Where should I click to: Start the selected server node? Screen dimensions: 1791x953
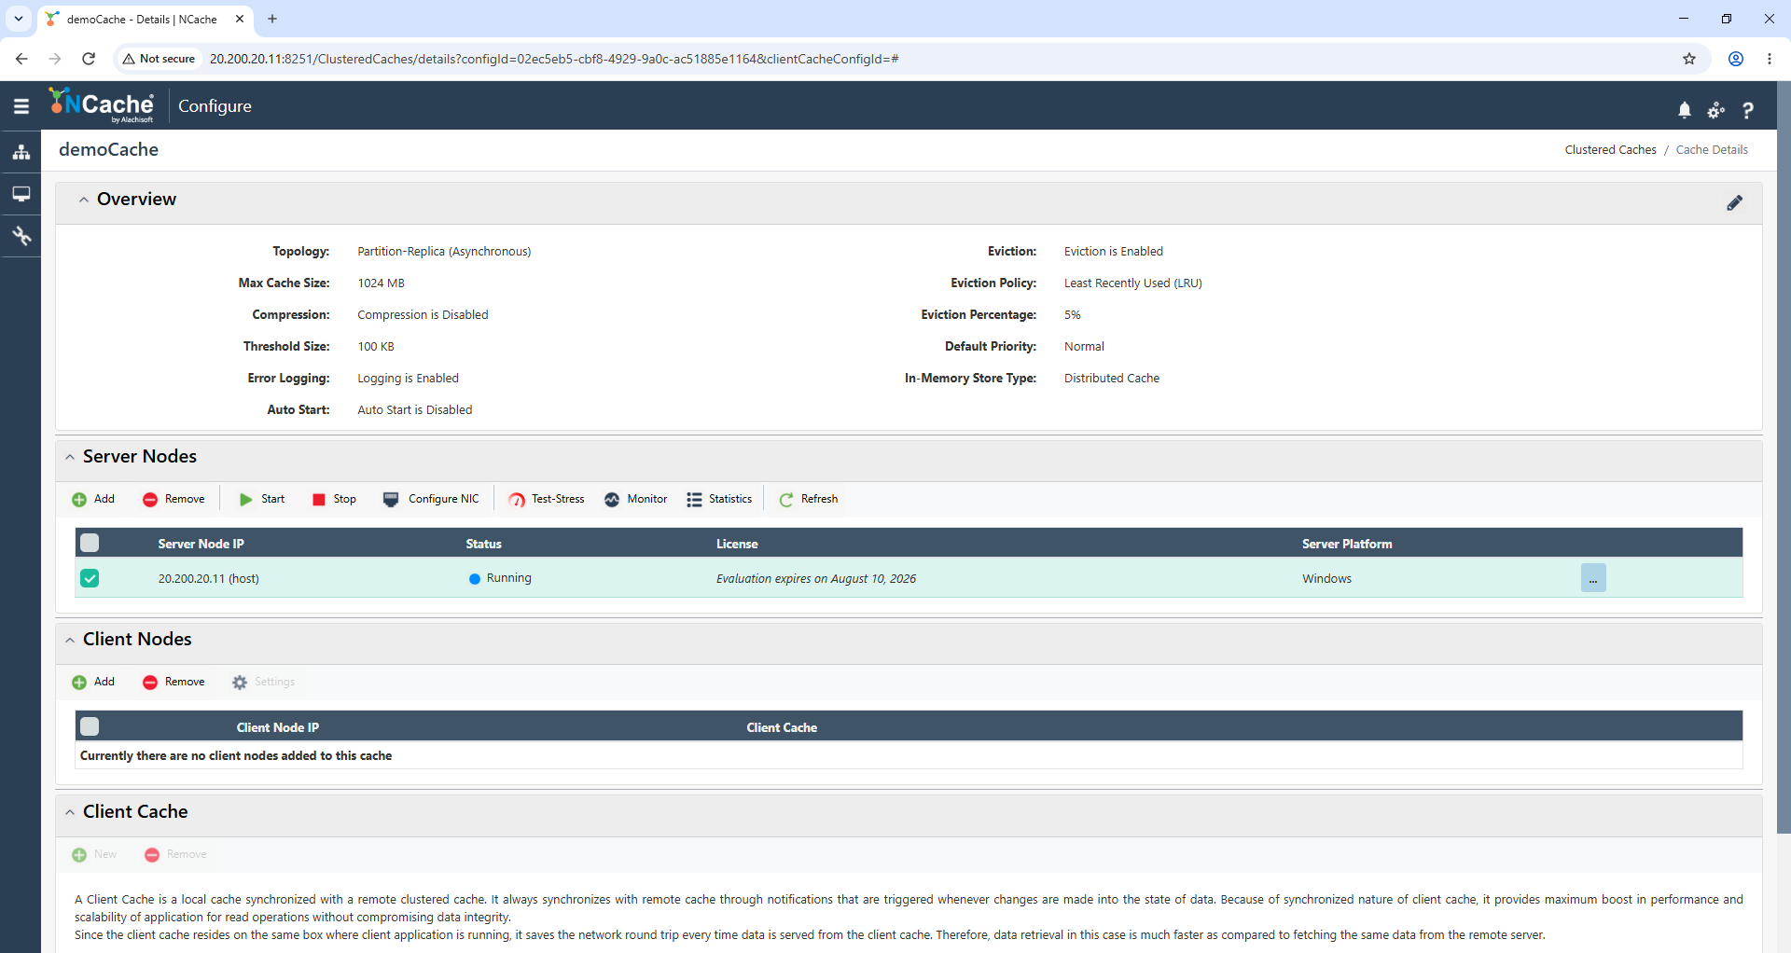coord(261,499)
